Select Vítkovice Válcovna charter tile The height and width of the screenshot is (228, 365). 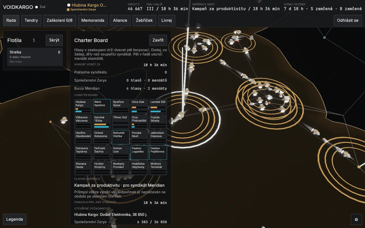(83, 122)
